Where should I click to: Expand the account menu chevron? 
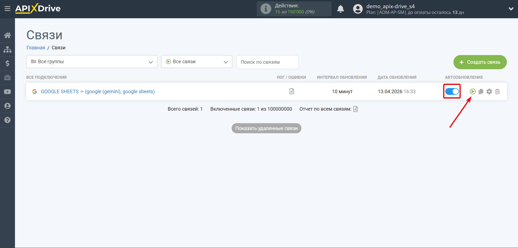(511, 9)
